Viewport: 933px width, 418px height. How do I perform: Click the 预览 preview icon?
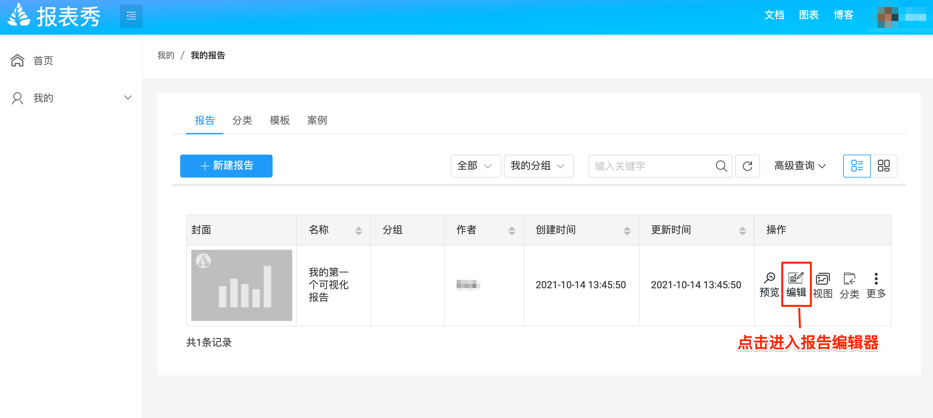pos(769,285)
